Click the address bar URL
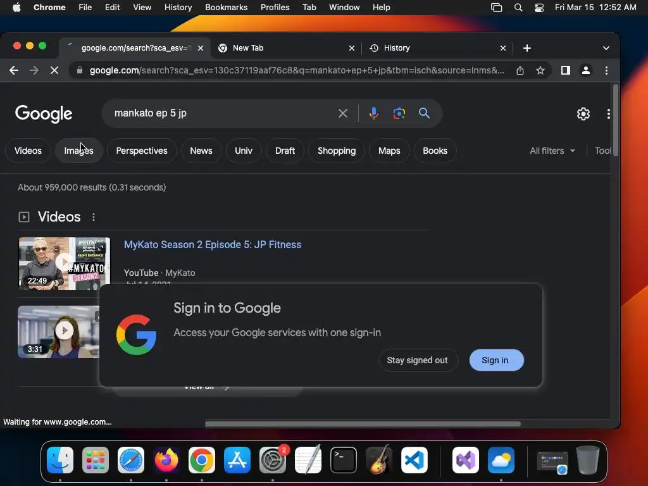648x486 pixels. (x=297, y=70)
